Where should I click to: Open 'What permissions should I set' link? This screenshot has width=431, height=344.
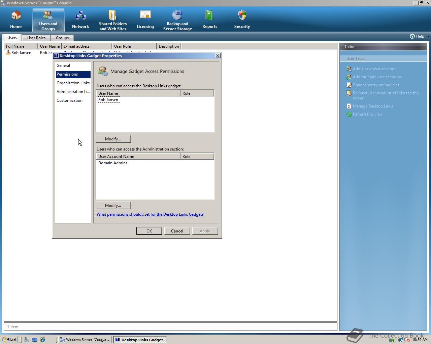(x=150, y=214)
